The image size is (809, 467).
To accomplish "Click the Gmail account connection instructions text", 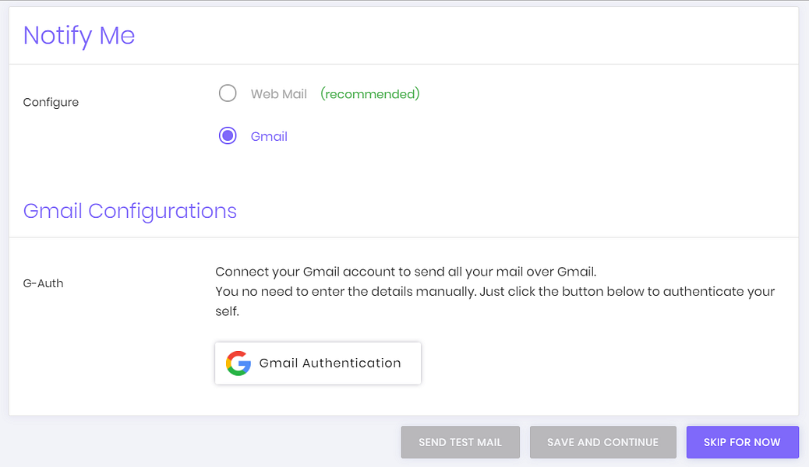I will [494, 291].
